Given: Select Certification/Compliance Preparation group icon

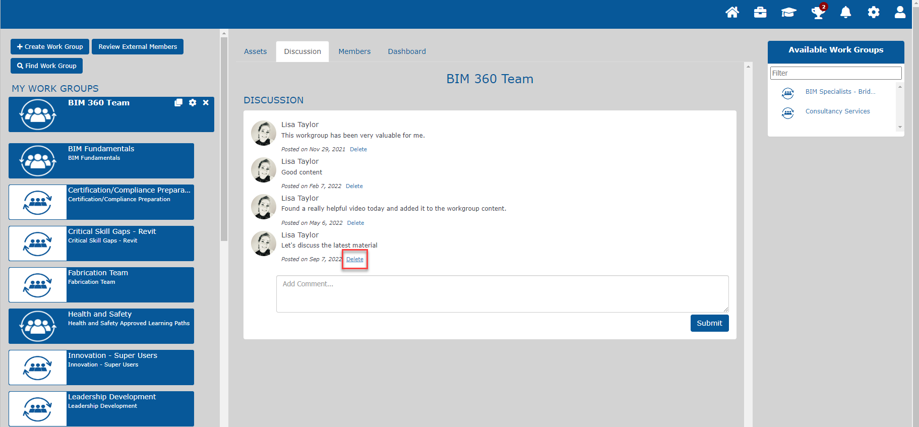Looking at the screenshot, I should (38, 202).
